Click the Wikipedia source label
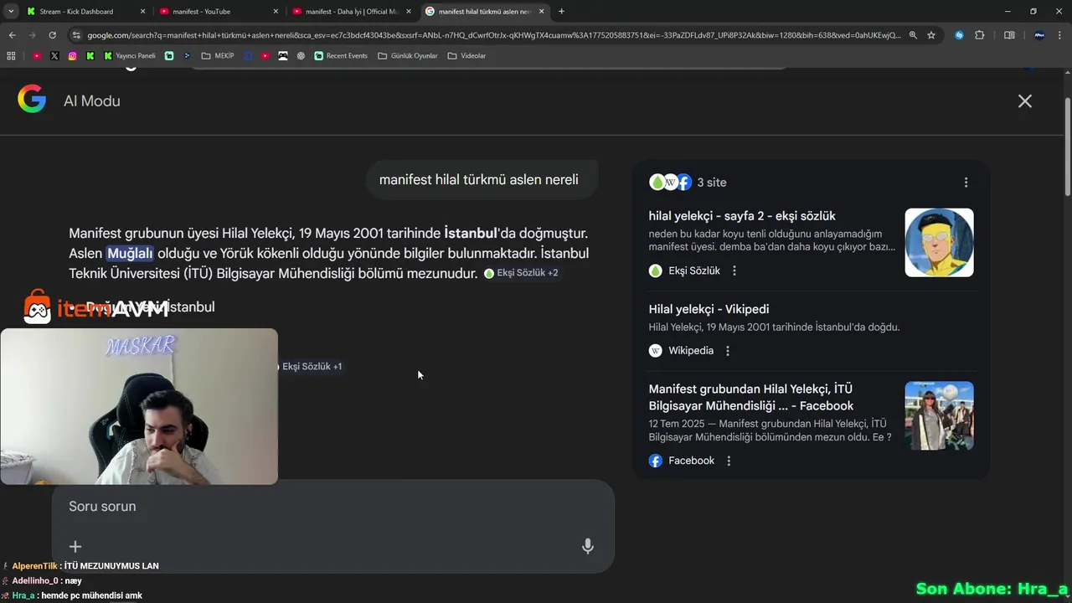The height and width of the screenshot is (603, 1072). pos(691,351)
